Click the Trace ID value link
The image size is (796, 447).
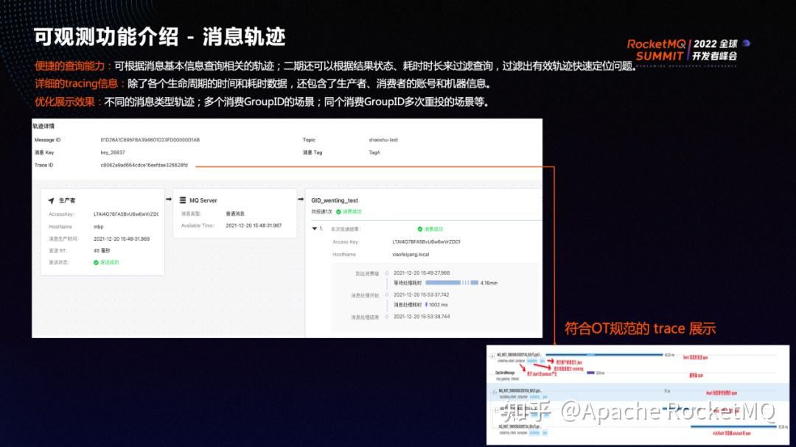[144, 165]
